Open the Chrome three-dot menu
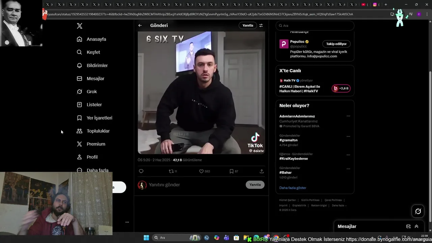432x243 pixels. pyautogui.click(x=427, y=14)
